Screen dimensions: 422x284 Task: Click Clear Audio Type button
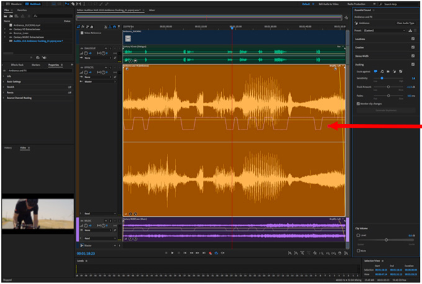pyautogui.click(x=405, y=24)
